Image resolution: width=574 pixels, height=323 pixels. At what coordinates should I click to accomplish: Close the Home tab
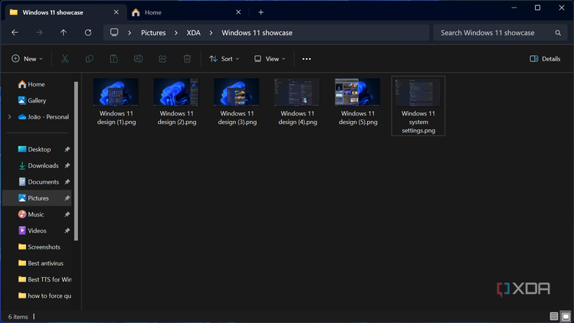click(x=238, y=12)
